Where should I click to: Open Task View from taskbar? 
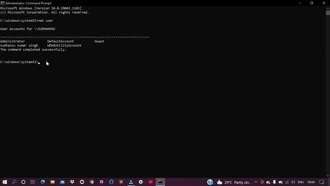click(x=32, y=182)
